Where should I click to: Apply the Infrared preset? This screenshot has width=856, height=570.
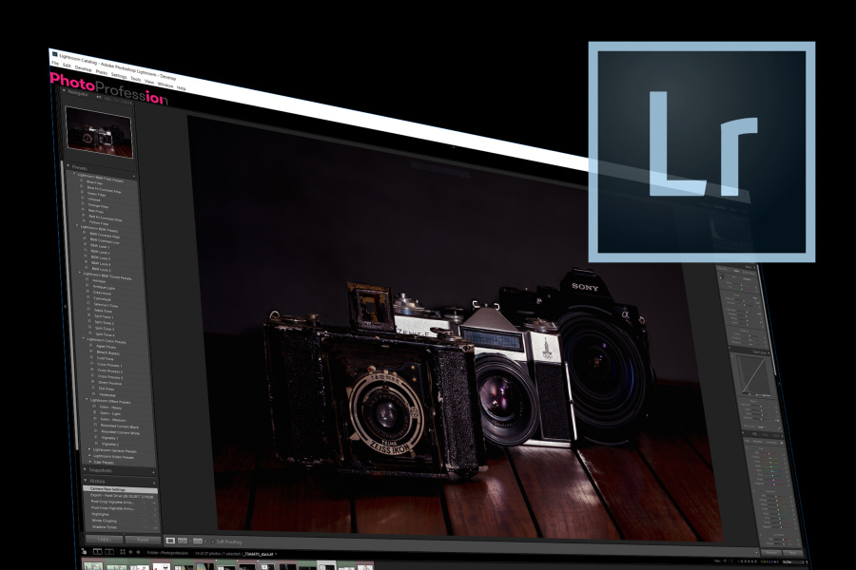94,199
